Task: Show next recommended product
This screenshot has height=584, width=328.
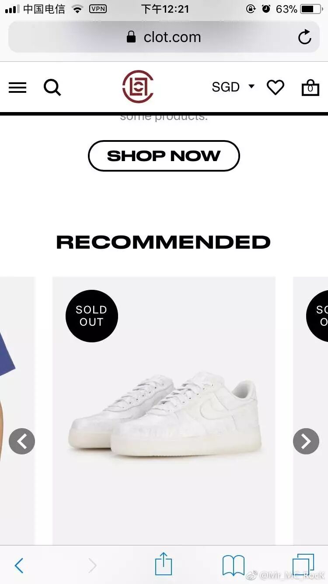Action: coord(306,441)
